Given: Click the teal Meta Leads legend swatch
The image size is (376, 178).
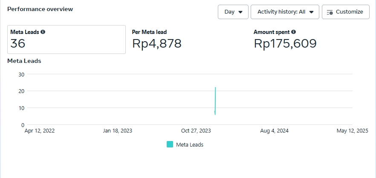Looking at the screenshot, I should coord(170,144).
